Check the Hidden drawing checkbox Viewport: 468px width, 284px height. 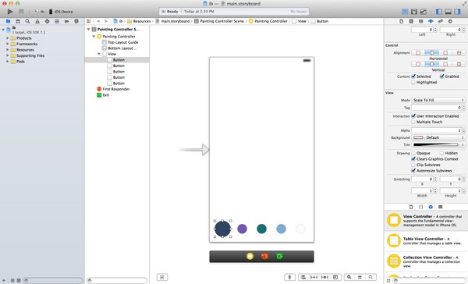pyautogui.click(x=442, y=153)
